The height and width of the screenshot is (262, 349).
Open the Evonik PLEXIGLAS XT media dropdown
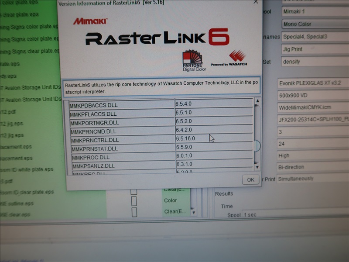312,83
